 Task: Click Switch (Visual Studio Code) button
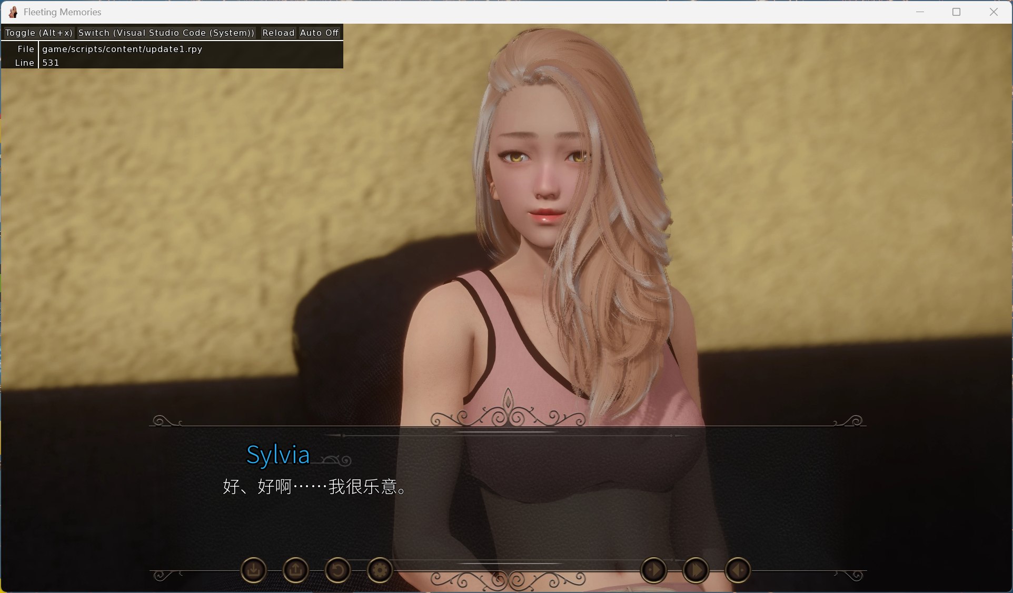tap(166, 33)
